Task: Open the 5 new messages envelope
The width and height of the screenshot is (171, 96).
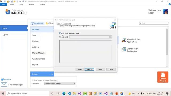Action: coord(4,85)
